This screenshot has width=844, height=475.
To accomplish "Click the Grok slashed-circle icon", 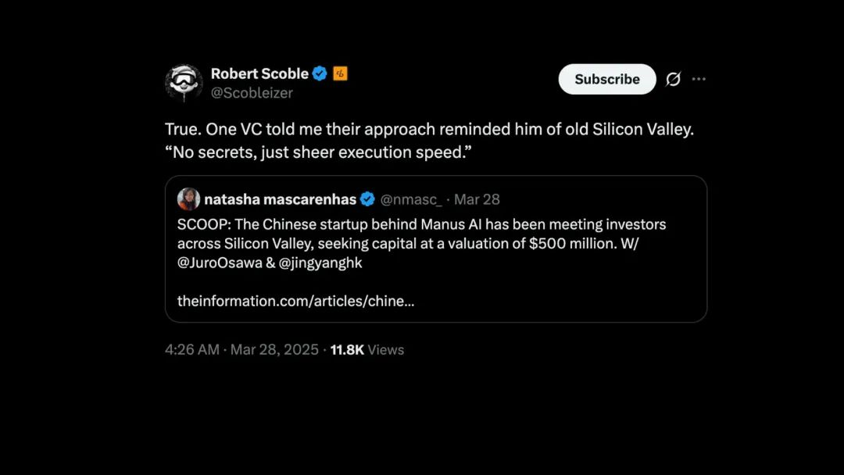I will click(x=673, y=79).
